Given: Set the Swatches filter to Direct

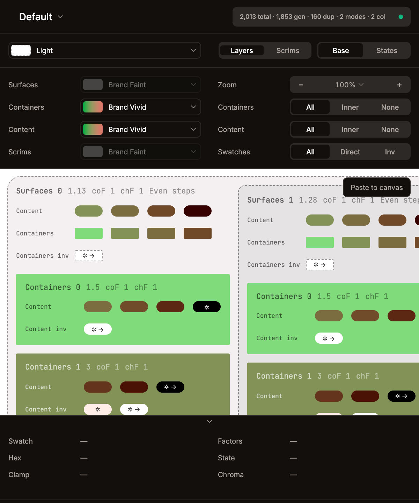Looking at the screenshot, I should click(x=350, y=152).
